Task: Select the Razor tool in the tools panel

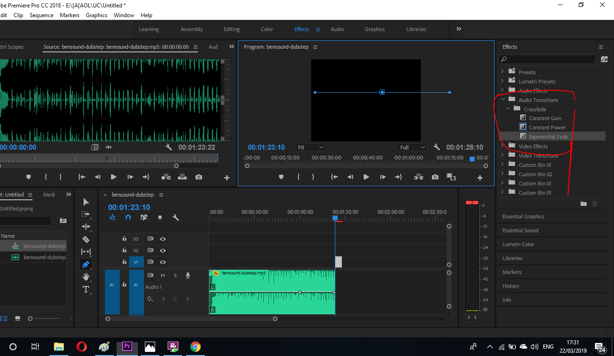Action: point(86,240)
